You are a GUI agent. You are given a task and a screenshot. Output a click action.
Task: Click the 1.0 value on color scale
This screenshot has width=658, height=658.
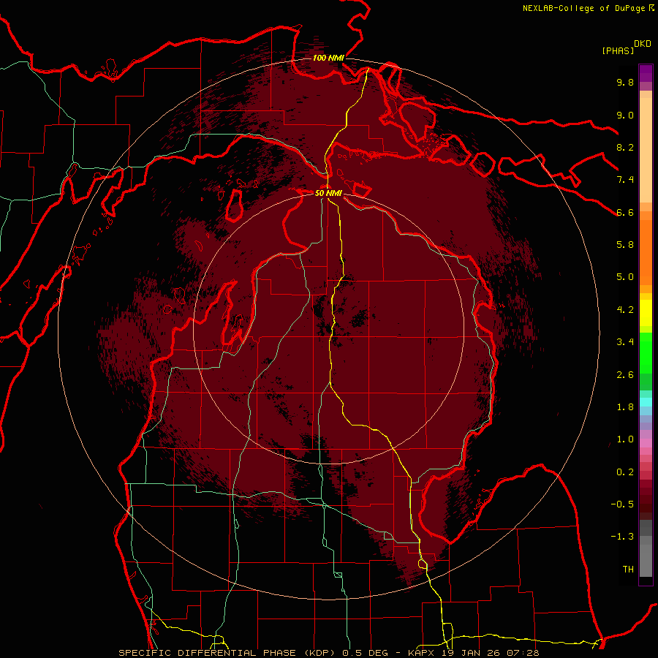(625, 439)
